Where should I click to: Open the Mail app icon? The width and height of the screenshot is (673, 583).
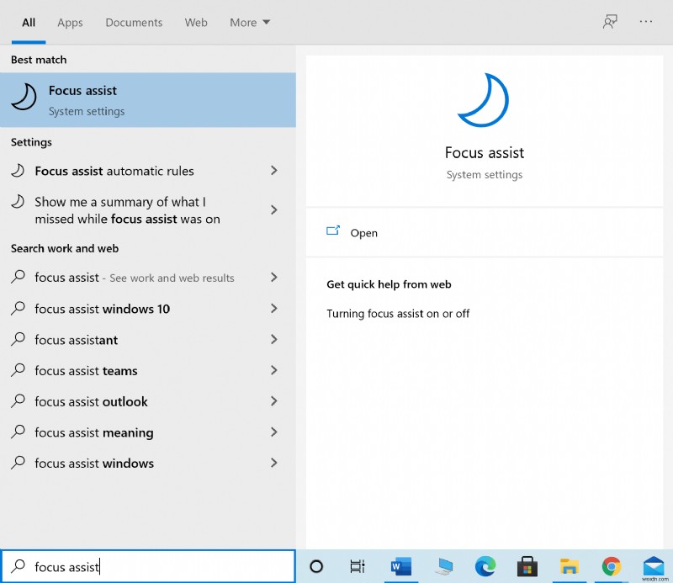click(654, 566)
